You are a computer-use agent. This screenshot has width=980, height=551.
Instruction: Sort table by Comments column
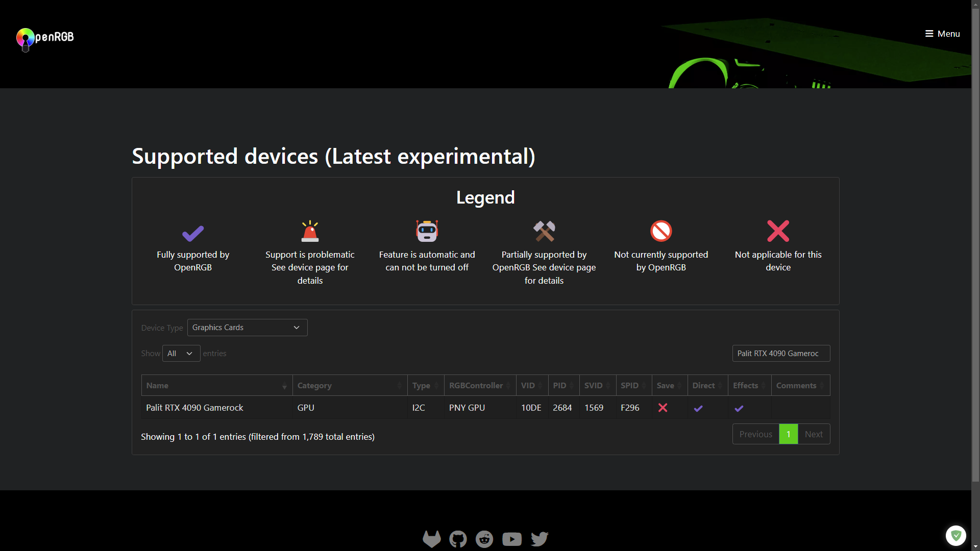[801, 386]
